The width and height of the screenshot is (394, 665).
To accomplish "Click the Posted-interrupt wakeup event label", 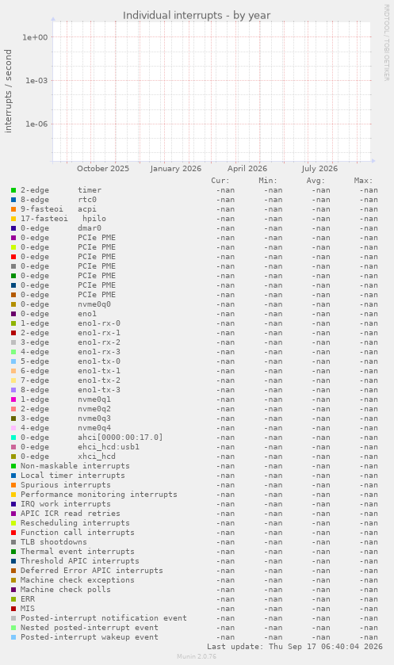I will click(x=89, y=637).
